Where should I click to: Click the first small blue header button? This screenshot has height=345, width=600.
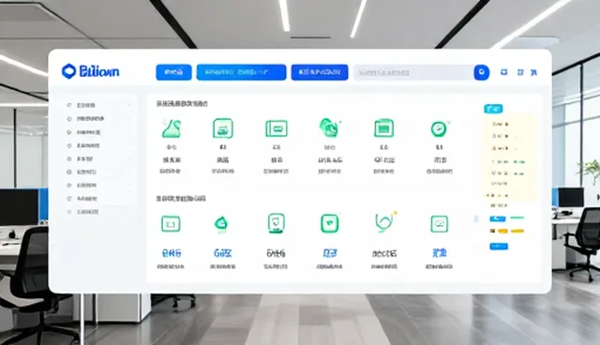173,72
